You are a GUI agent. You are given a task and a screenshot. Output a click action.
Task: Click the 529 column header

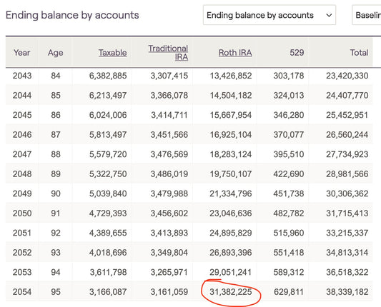[297, 53]
